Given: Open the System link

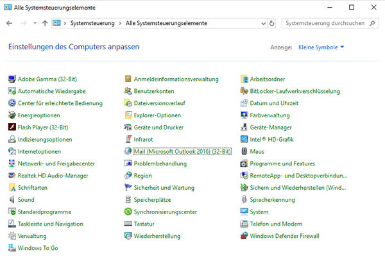Looking at the screenshot, I should [x=259, y=212].
